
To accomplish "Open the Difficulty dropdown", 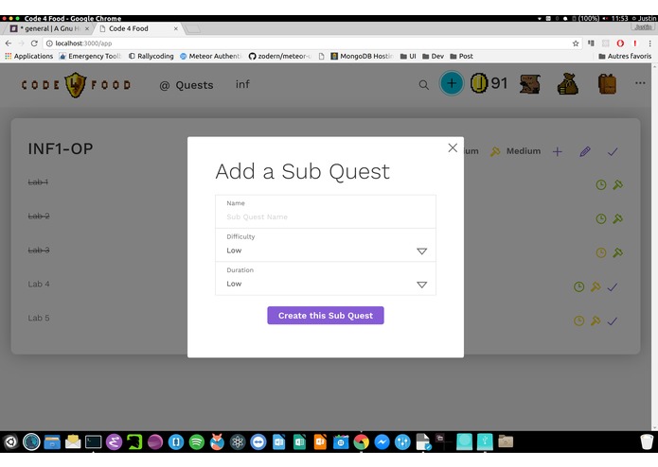I will 326,245.
